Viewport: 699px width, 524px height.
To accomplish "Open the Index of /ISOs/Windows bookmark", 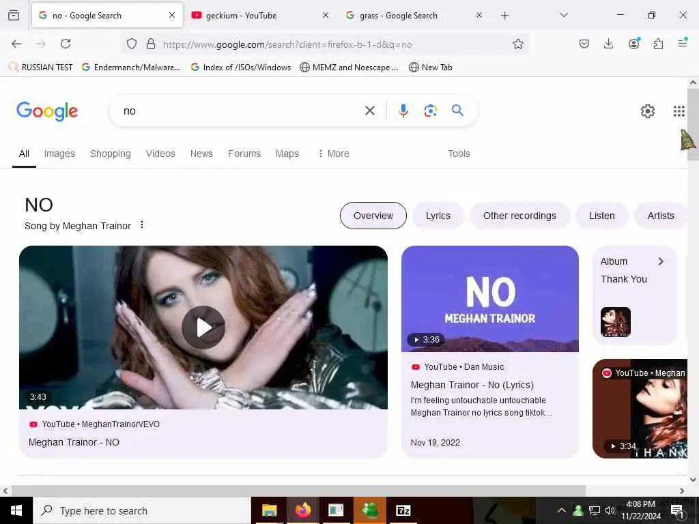I will [x=241, y=68].
